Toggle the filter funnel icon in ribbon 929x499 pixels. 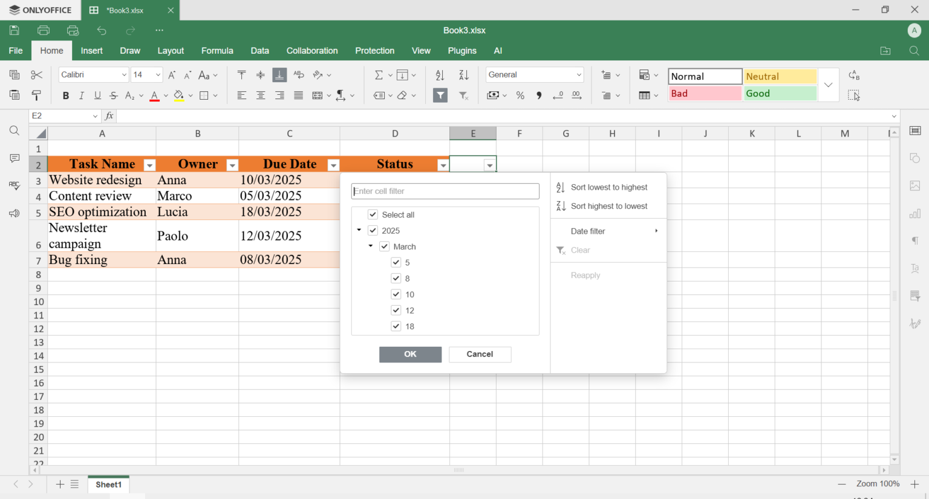[440, 95]
